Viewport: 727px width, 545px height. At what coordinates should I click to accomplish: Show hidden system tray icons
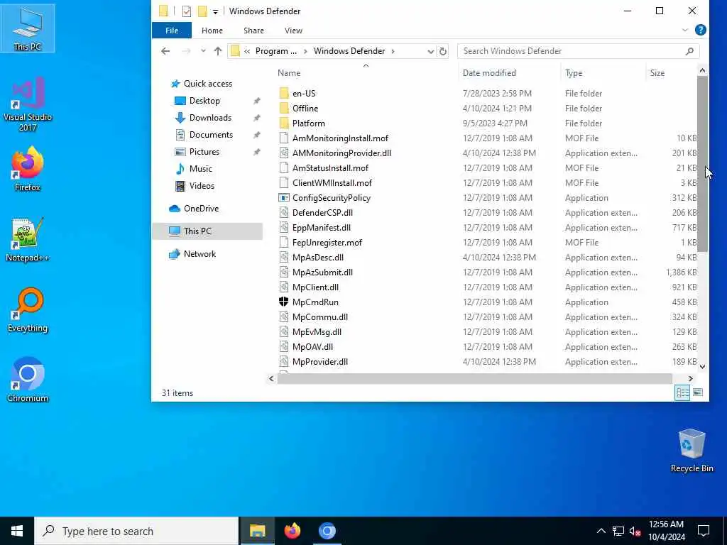601,531
